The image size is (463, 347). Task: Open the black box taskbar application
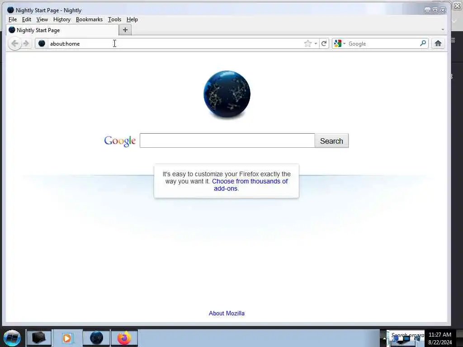coord(39,338)
